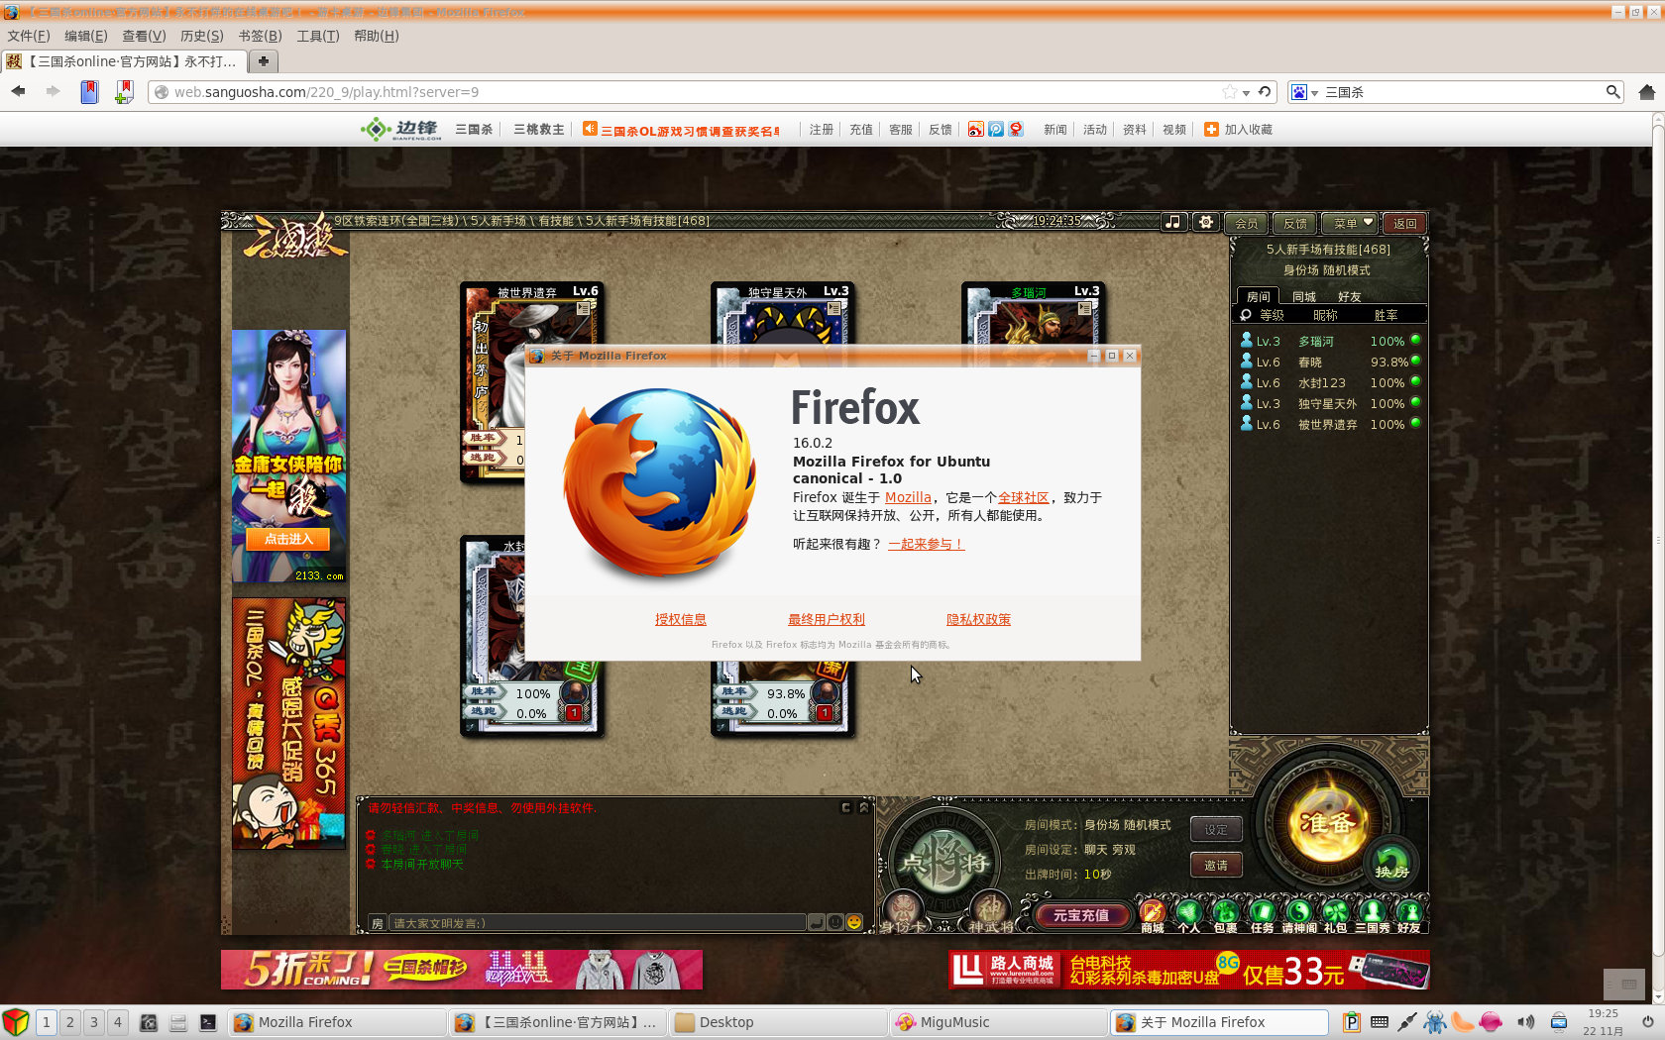This screenshot has width=1665, height=1040.
Task: Open the 隐私政策 privacy policy link
Action: coord(979,619)
